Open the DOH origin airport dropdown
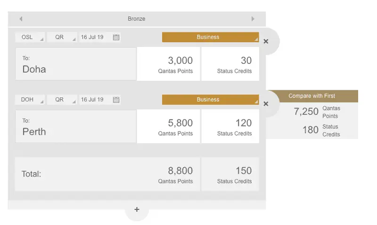Viewport: 377px width, 225px height. click(30, 100)
